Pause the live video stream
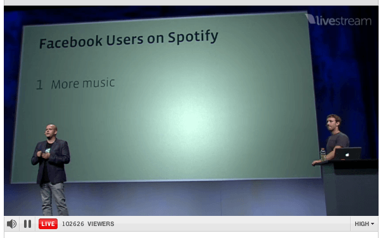Viewport: 383px width, 238px height. (x=27, y=223)
